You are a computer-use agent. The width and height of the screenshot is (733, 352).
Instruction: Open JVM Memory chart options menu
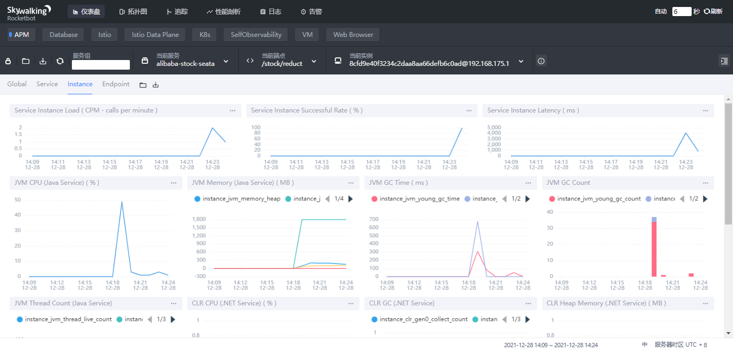351,183
